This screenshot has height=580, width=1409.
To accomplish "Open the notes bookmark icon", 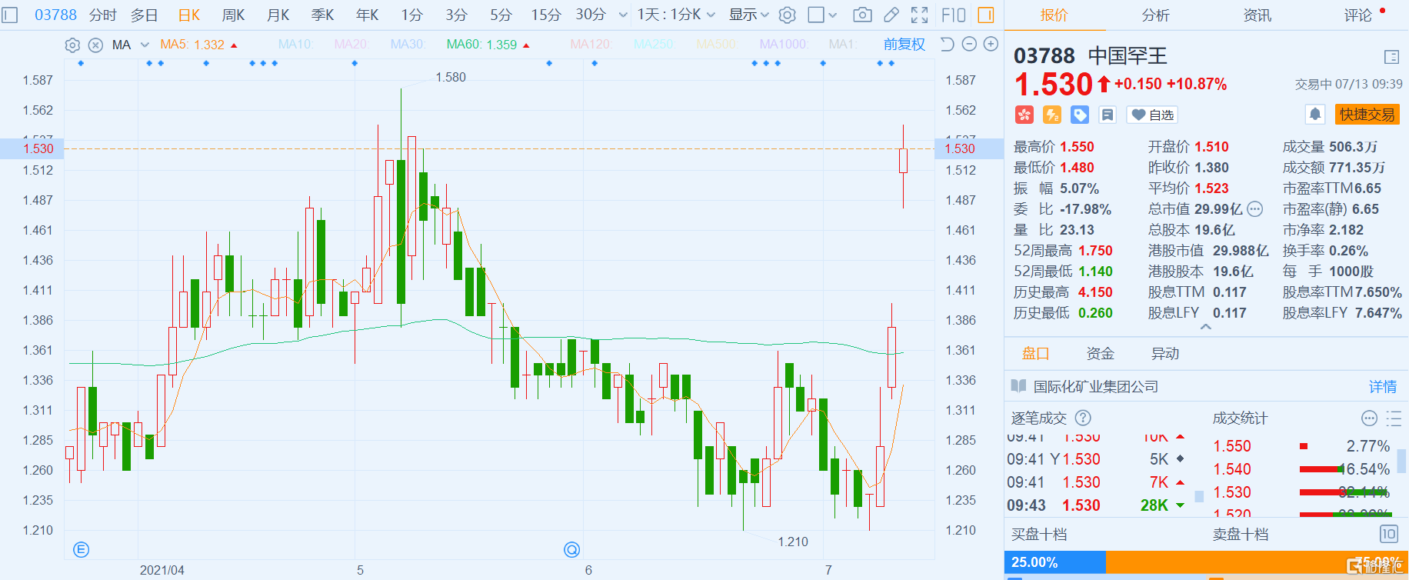I will pyautogui.click(x=1108, y=115).
